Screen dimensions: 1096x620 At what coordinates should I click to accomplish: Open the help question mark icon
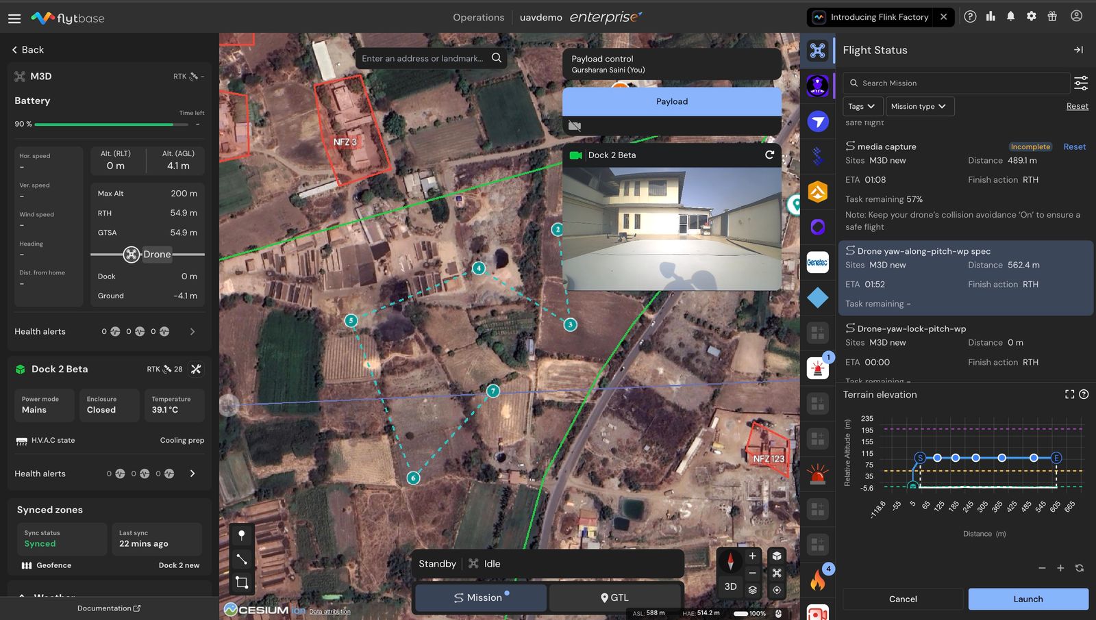click(x=970, y=16)
